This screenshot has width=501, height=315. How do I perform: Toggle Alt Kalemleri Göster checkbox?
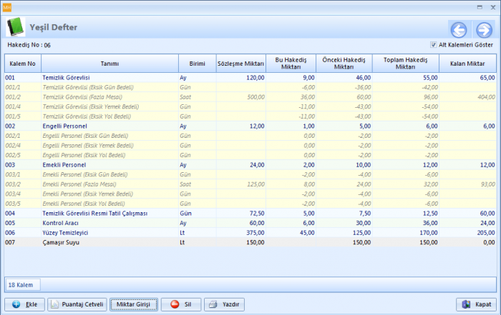click(433, 45)
